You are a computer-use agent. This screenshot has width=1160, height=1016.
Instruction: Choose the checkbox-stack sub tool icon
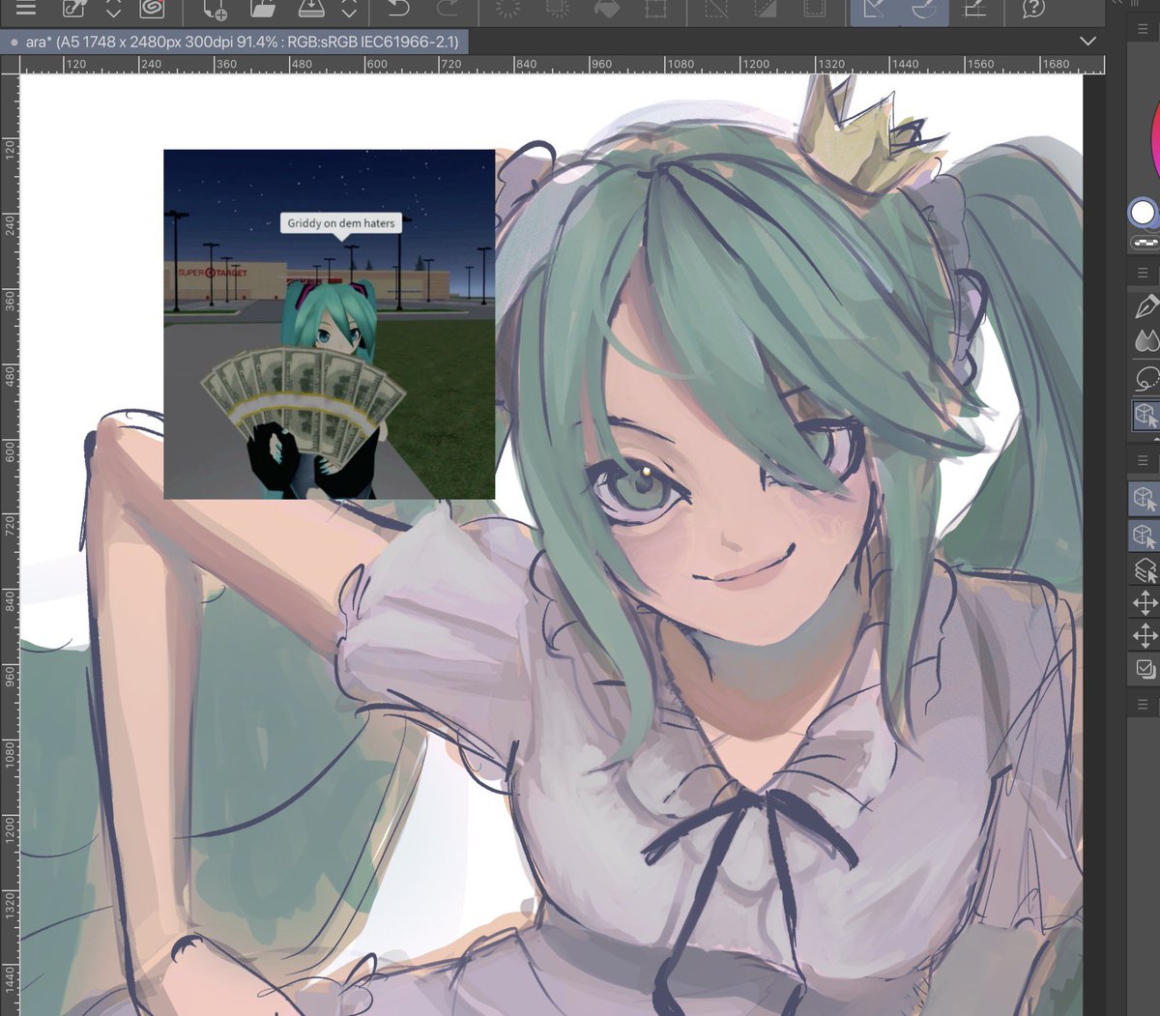1145,668
